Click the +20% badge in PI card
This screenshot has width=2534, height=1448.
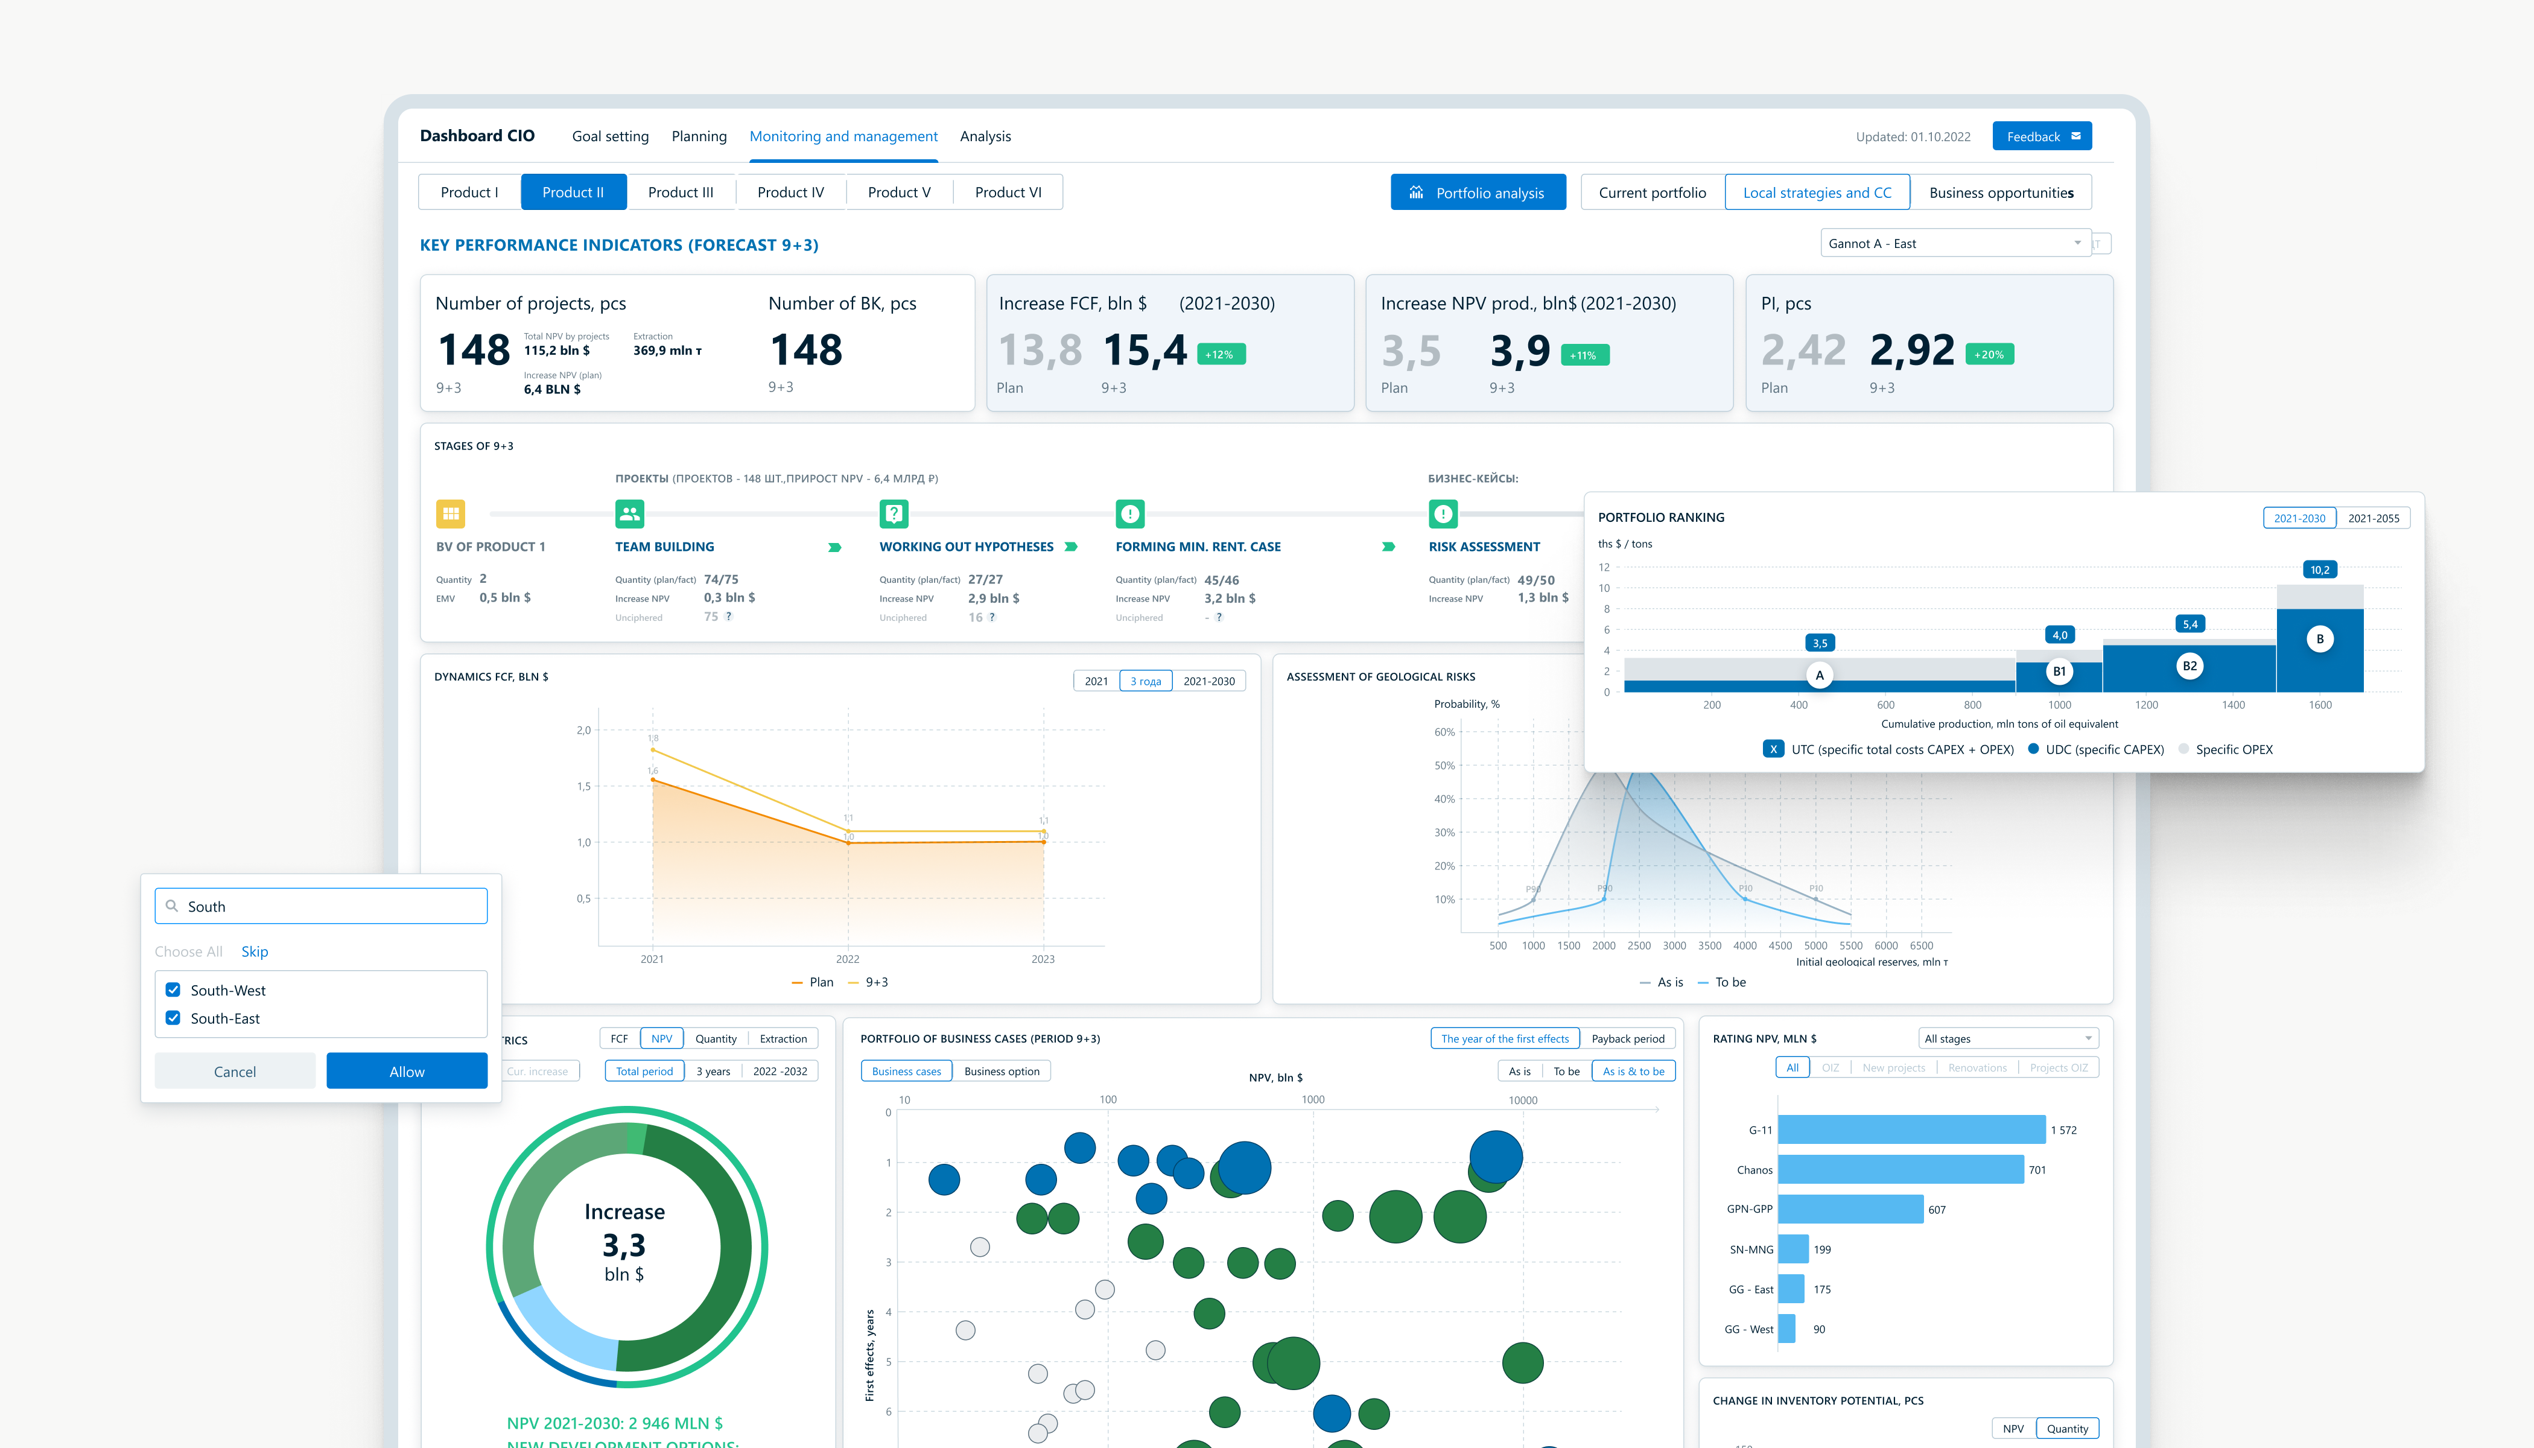pos(1990,354)
